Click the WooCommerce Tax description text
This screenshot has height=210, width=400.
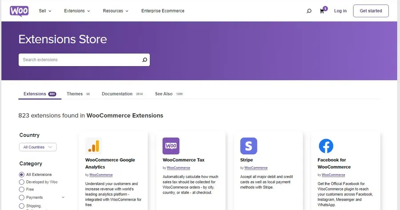tap(190, 185)
